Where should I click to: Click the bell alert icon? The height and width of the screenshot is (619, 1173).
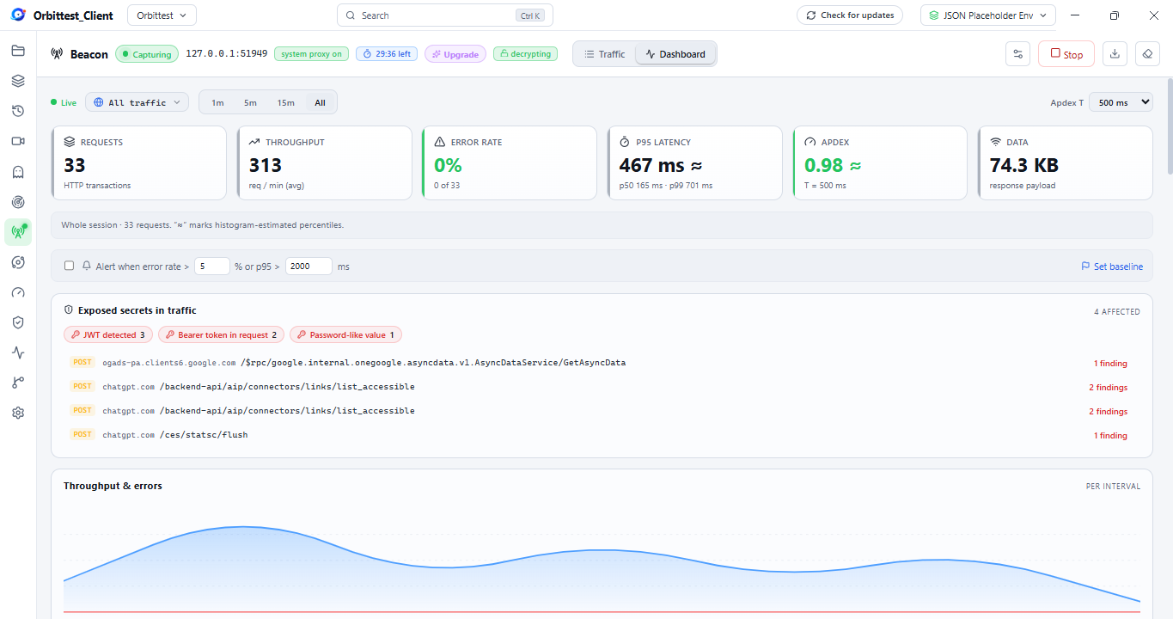coord(87,267)
